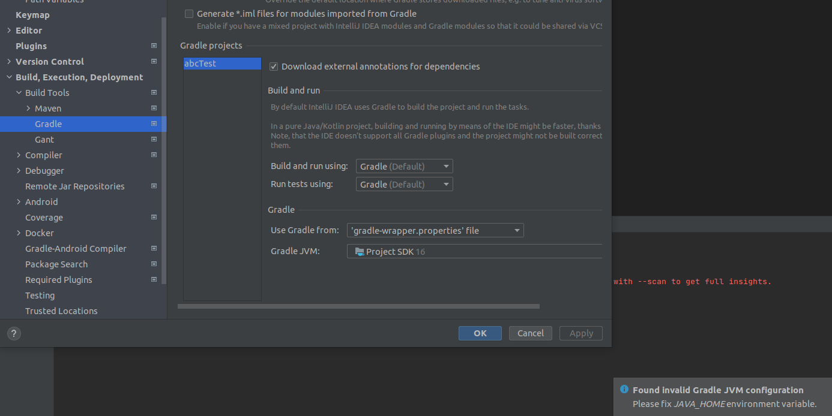This screenshot has height=416, width=832.
Task: Expand the Debugger node
Action: 18,170
